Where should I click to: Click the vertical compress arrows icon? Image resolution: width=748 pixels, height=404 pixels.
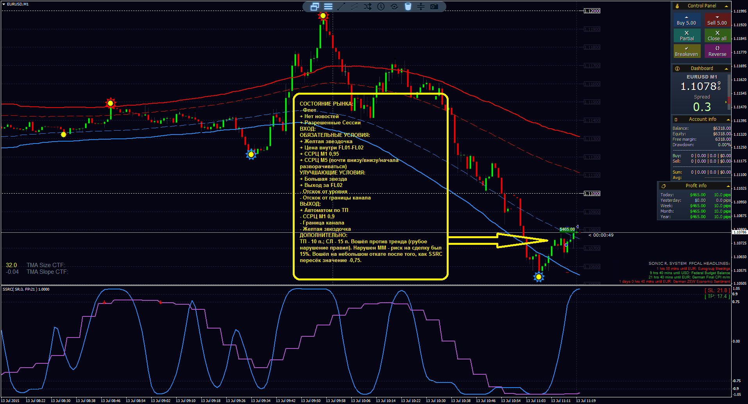point(421,7)
